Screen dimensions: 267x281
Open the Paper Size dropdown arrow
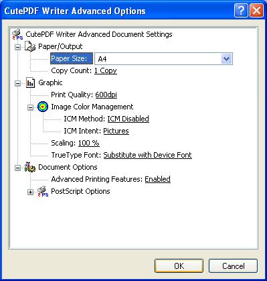click(226, 59)
